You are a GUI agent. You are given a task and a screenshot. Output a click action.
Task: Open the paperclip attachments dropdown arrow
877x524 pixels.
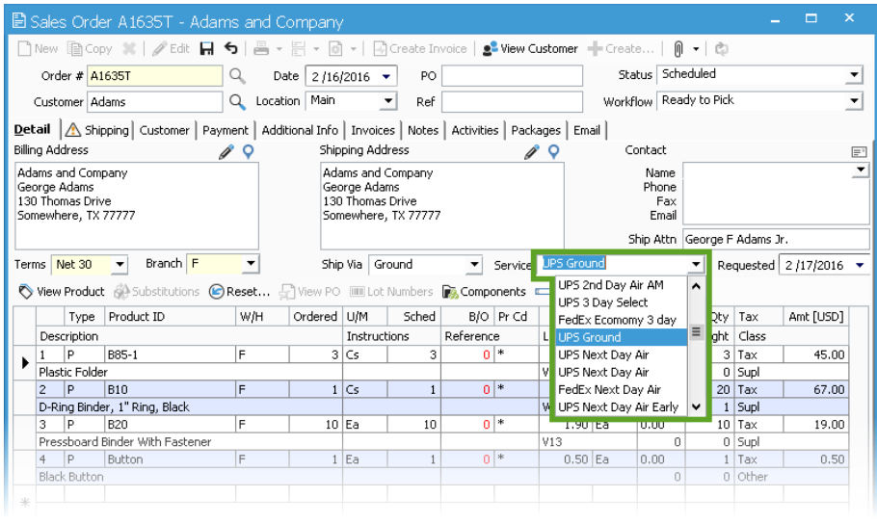[x=696, y=49]
